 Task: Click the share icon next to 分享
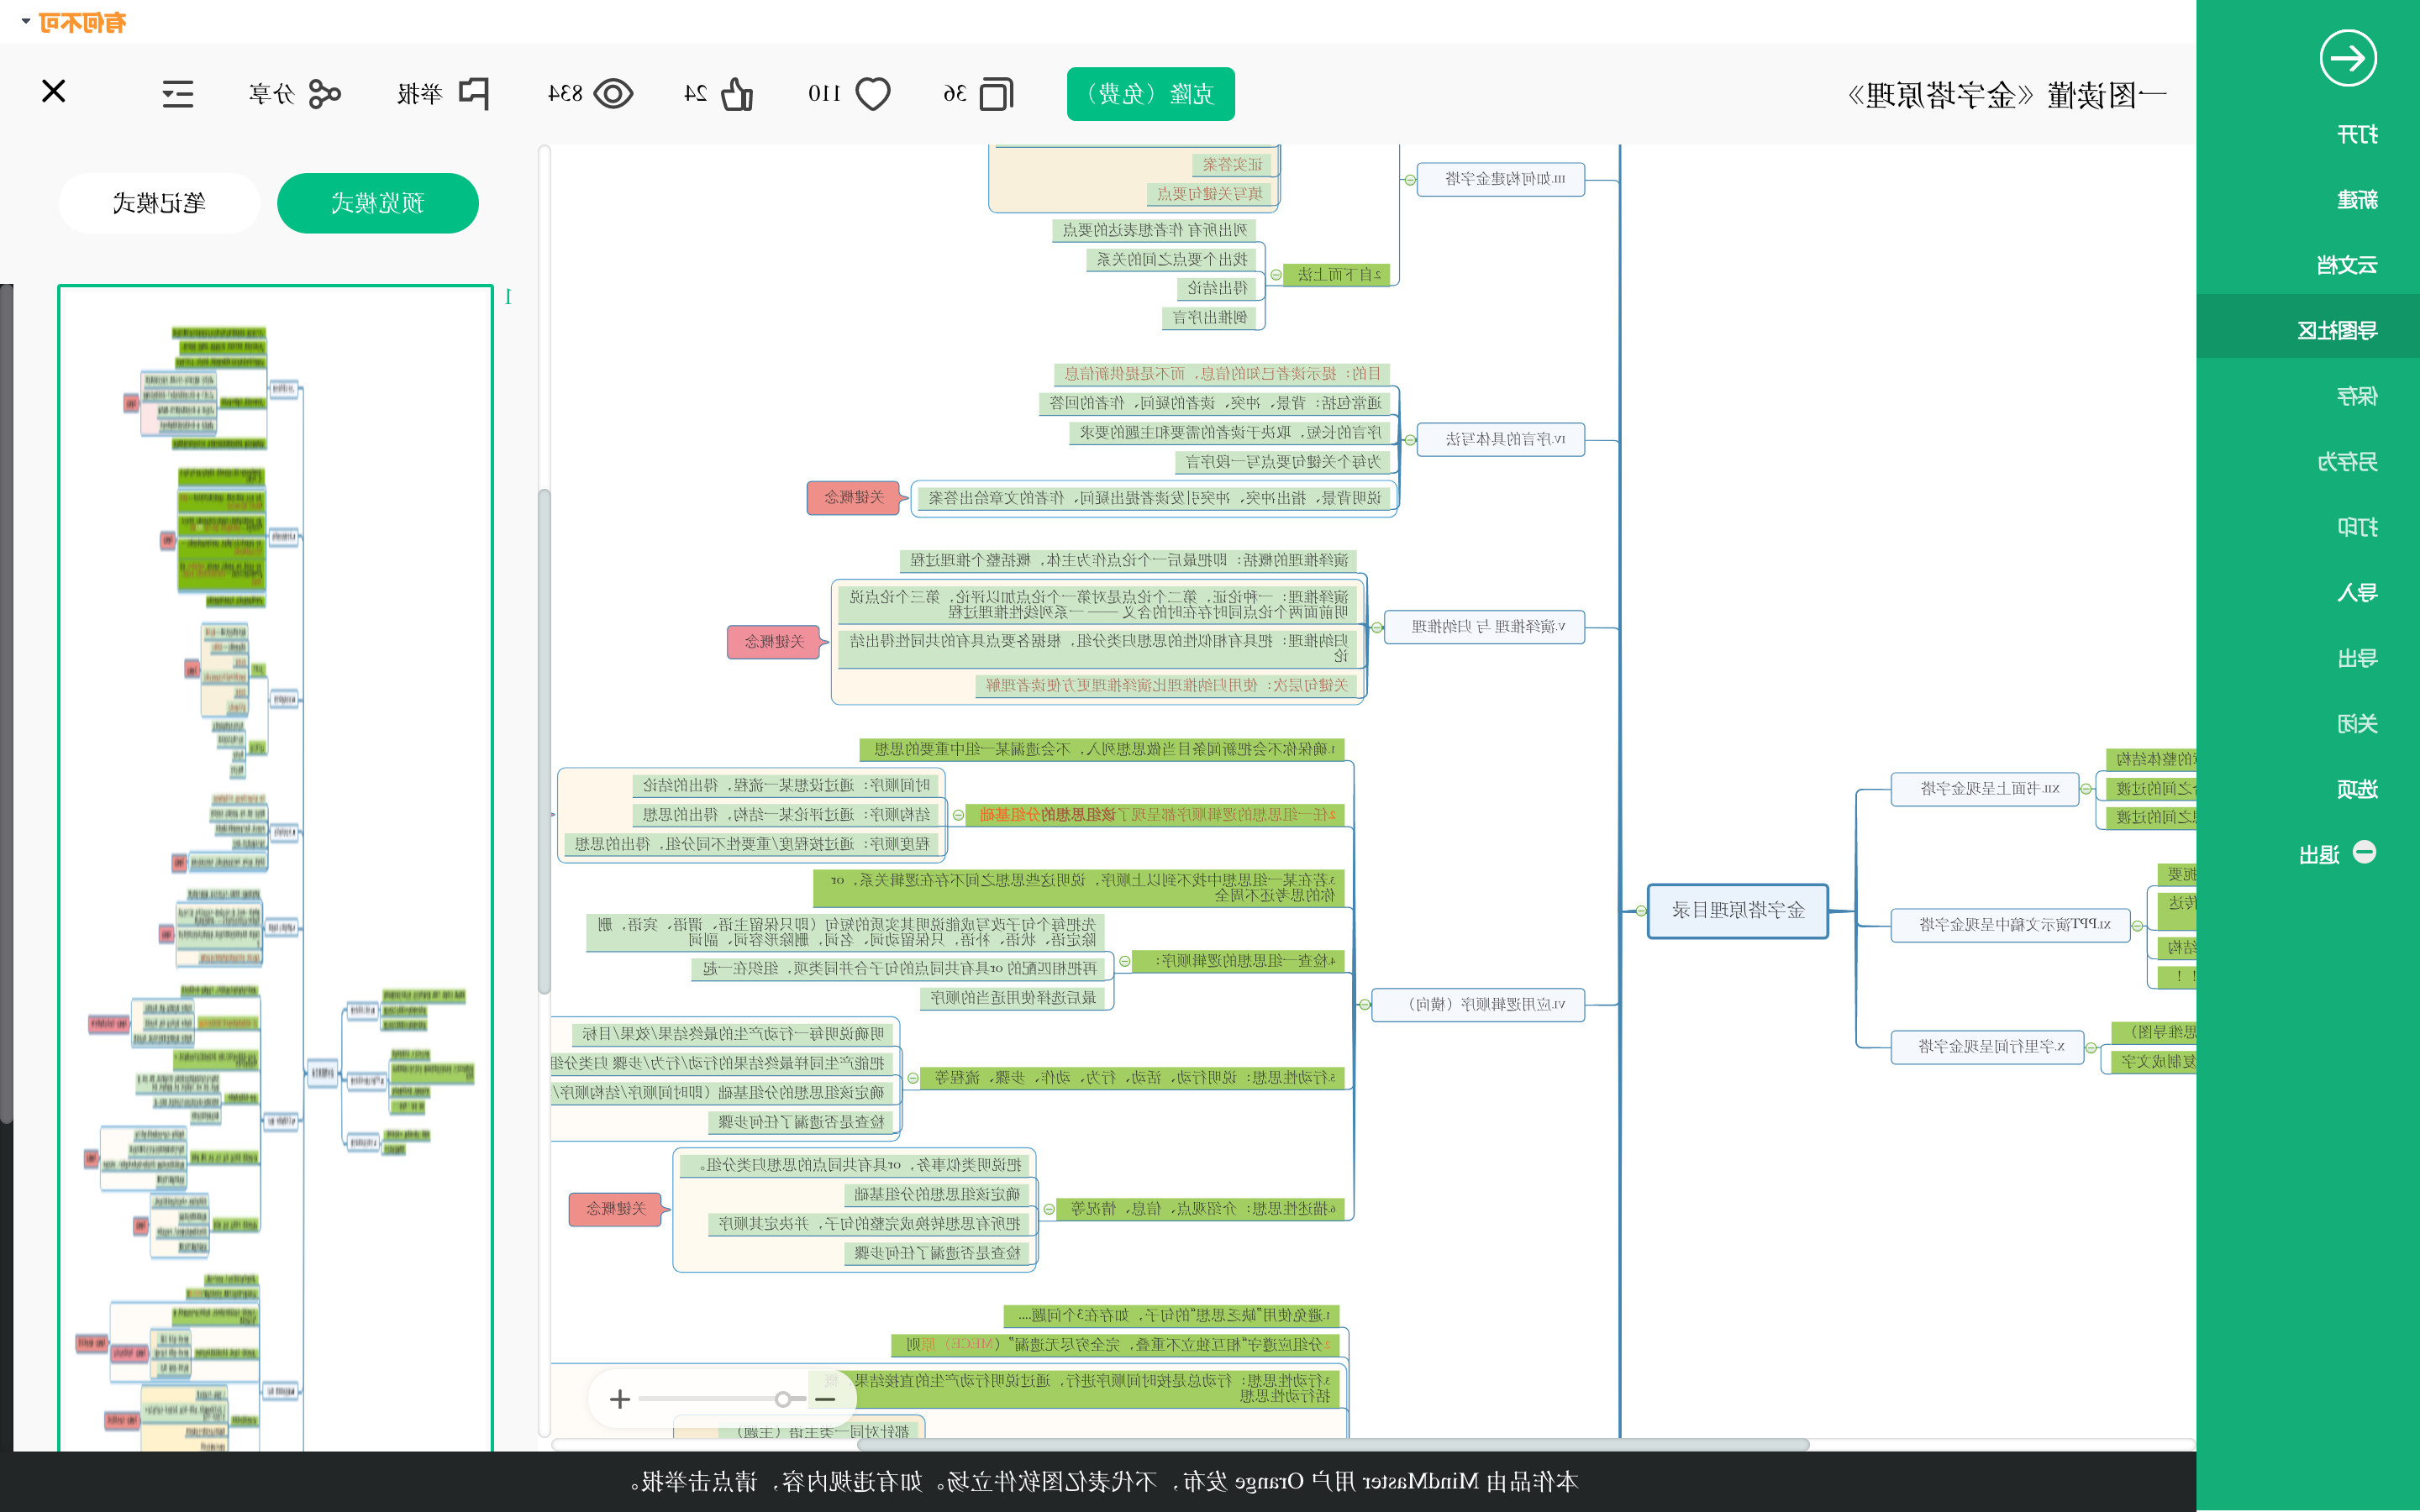point(324,94)
